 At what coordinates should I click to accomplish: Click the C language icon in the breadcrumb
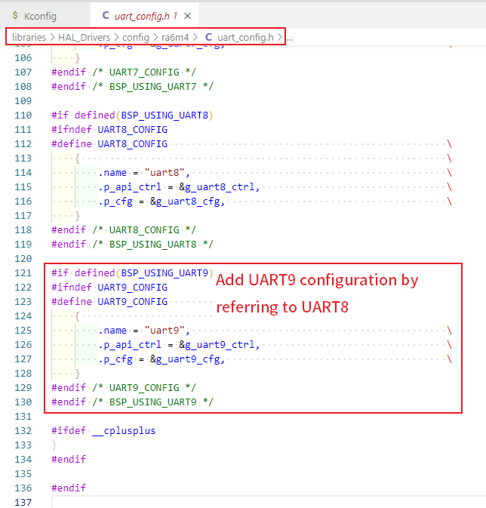208,37
